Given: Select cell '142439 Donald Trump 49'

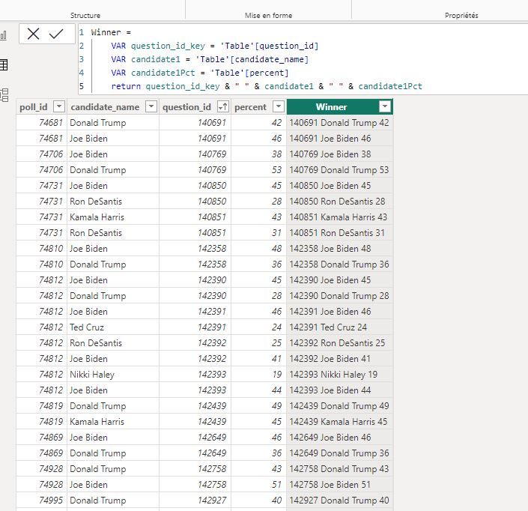Looking at the screenshot, I should [x=339, y=406].
